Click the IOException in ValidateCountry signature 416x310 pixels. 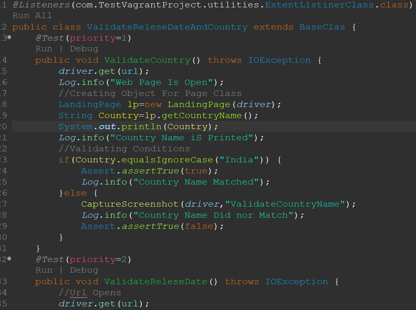(x=279, y=60)
